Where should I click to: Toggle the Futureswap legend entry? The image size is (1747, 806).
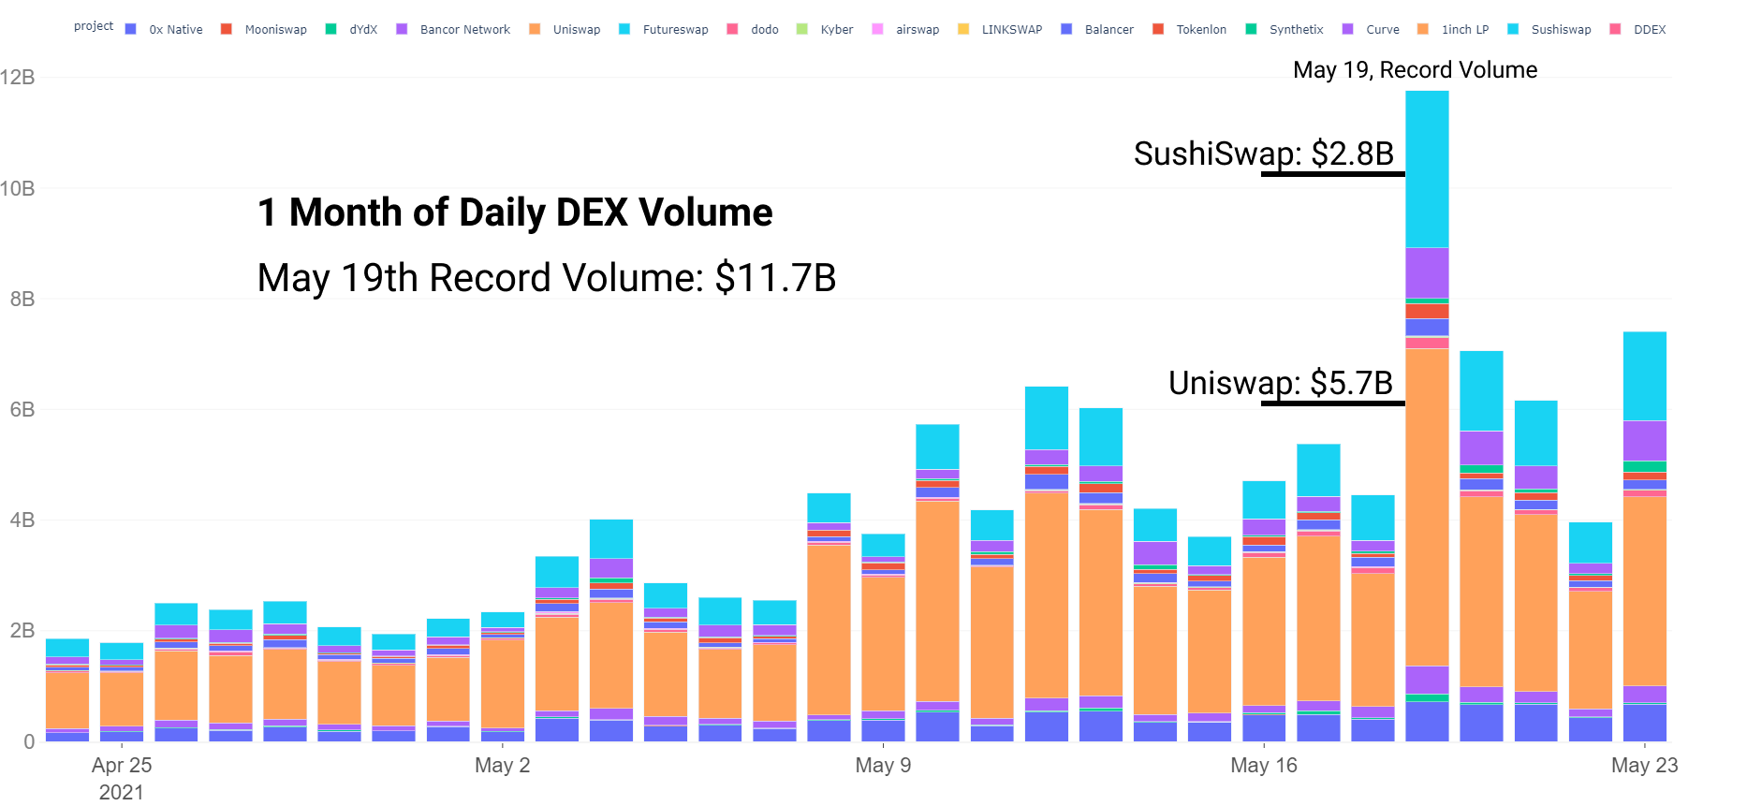click(663, 29)
